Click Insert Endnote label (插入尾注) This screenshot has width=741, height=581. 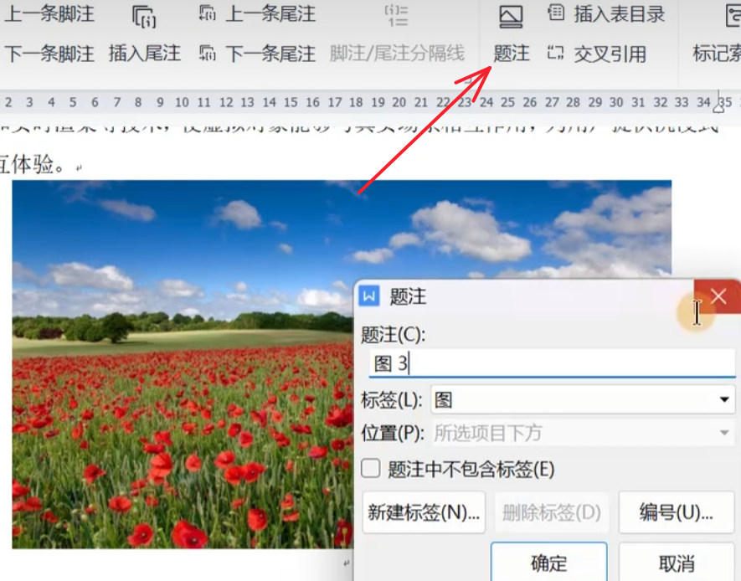[x=145, y=53]
